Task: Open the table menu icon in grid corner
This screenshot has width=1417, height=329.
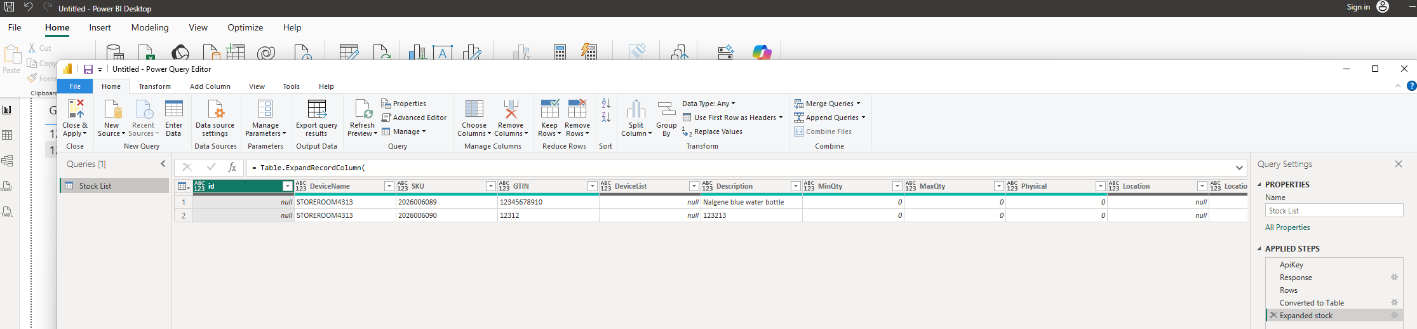Action: click(183, 186)
